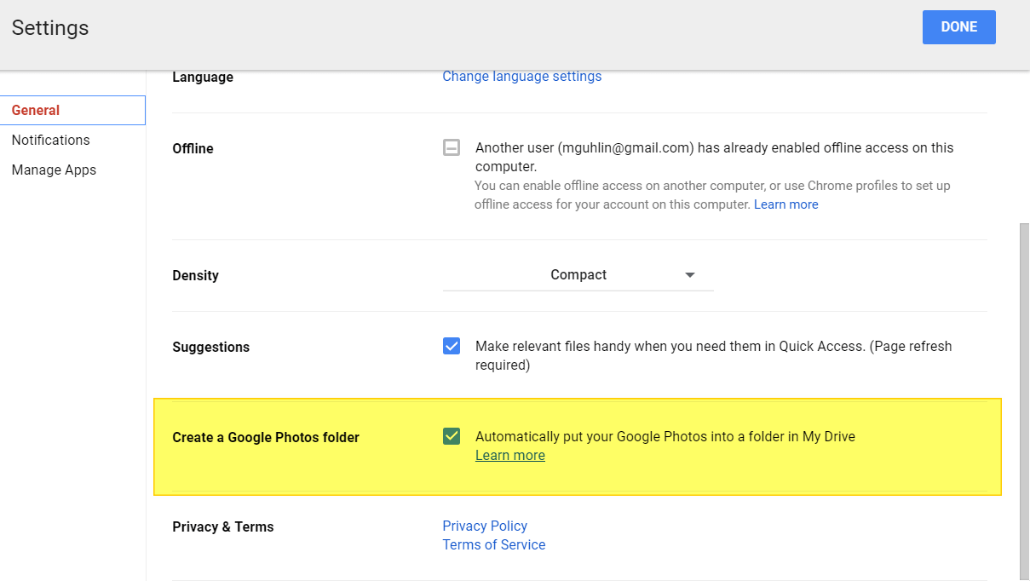Uncheck the Suggestions Quick Access checkbox
The height and width of the screenshot is (581, 1030).
click(452, 346)
